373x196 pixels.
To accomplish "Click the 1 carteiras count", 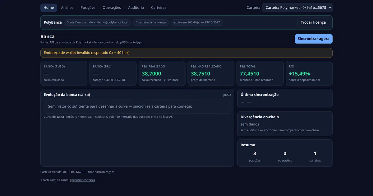I will (315, 153).
